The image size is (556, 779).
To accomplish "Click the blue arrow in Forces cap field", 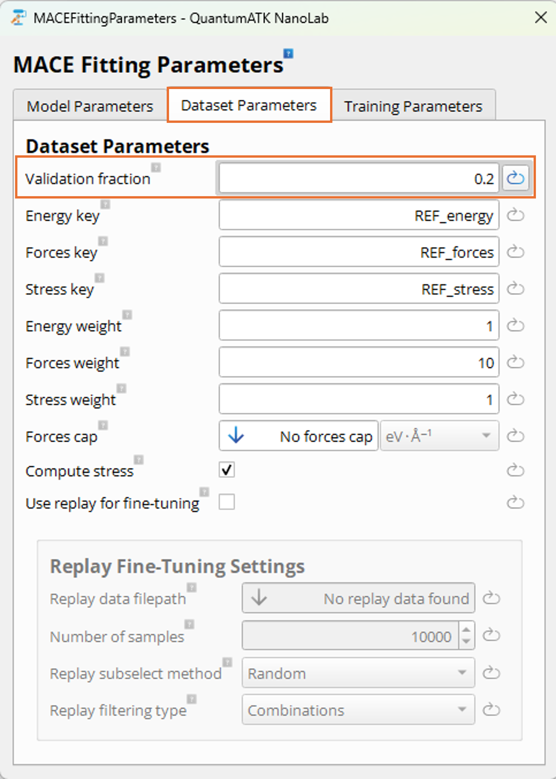I will coord(236,436).
